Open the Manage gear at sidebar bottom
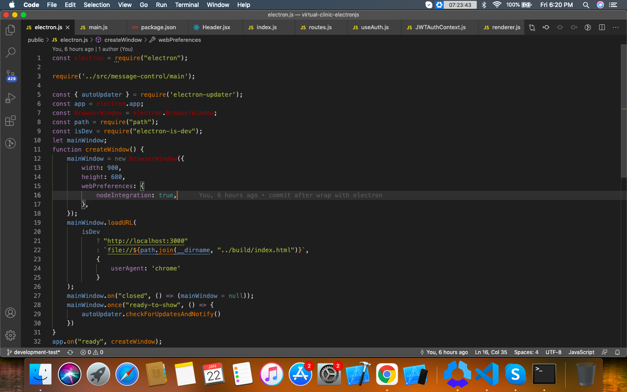This screenshot has height=392, width=627. [10, 335]
